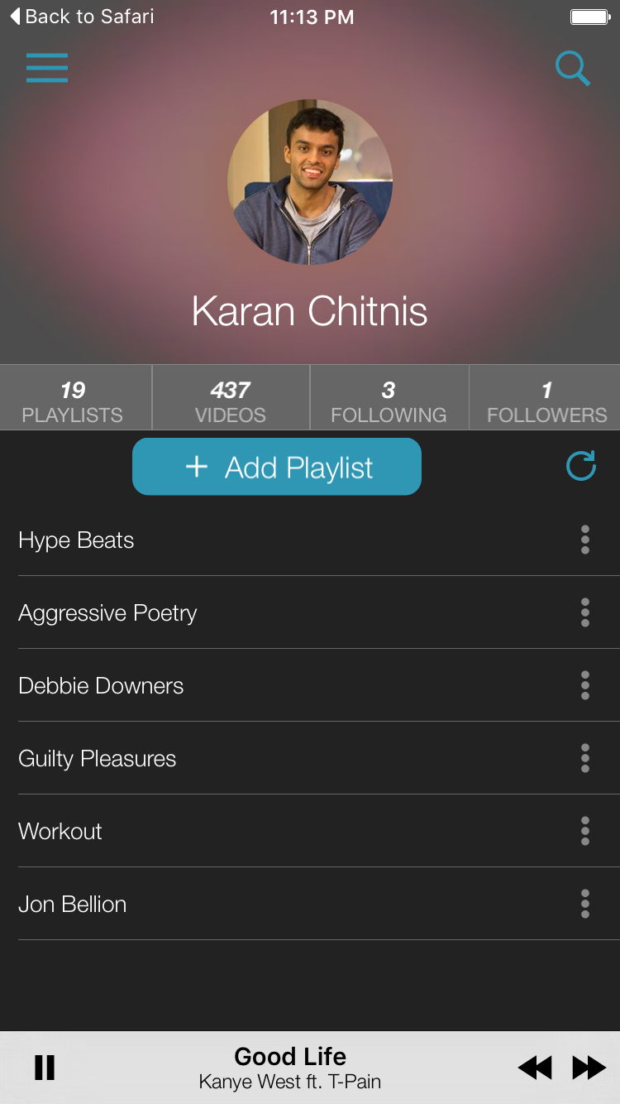
Task: Open the hamburger menu
Action: 47,68
